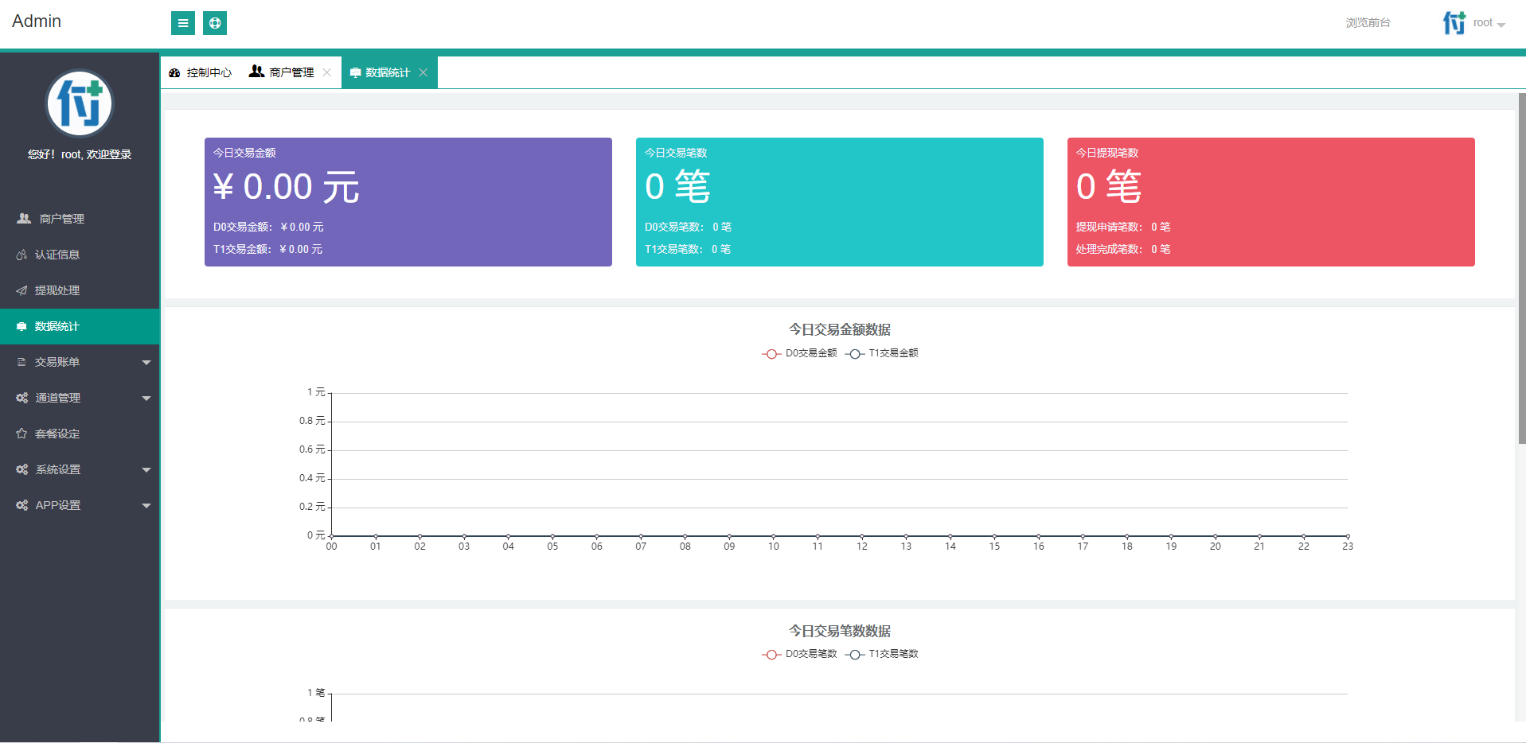Viewport: 1526px width, 743px height.
Task: Click the icon on 数据统计 tab
Action: pos(355,72)
